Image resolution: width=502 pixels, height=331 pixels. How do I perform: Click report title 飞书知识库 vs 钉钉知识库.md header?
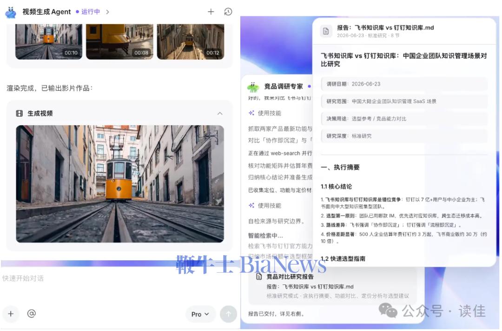click(385, 28)
